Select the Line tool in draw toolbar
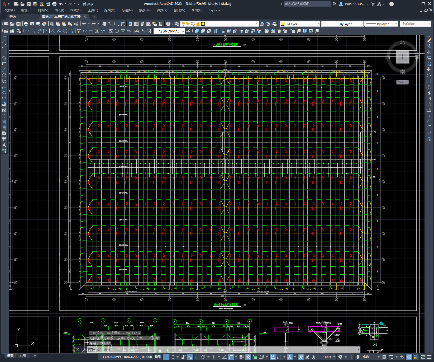This screenshot has height=362, width=434. click(x=4, y=40)
